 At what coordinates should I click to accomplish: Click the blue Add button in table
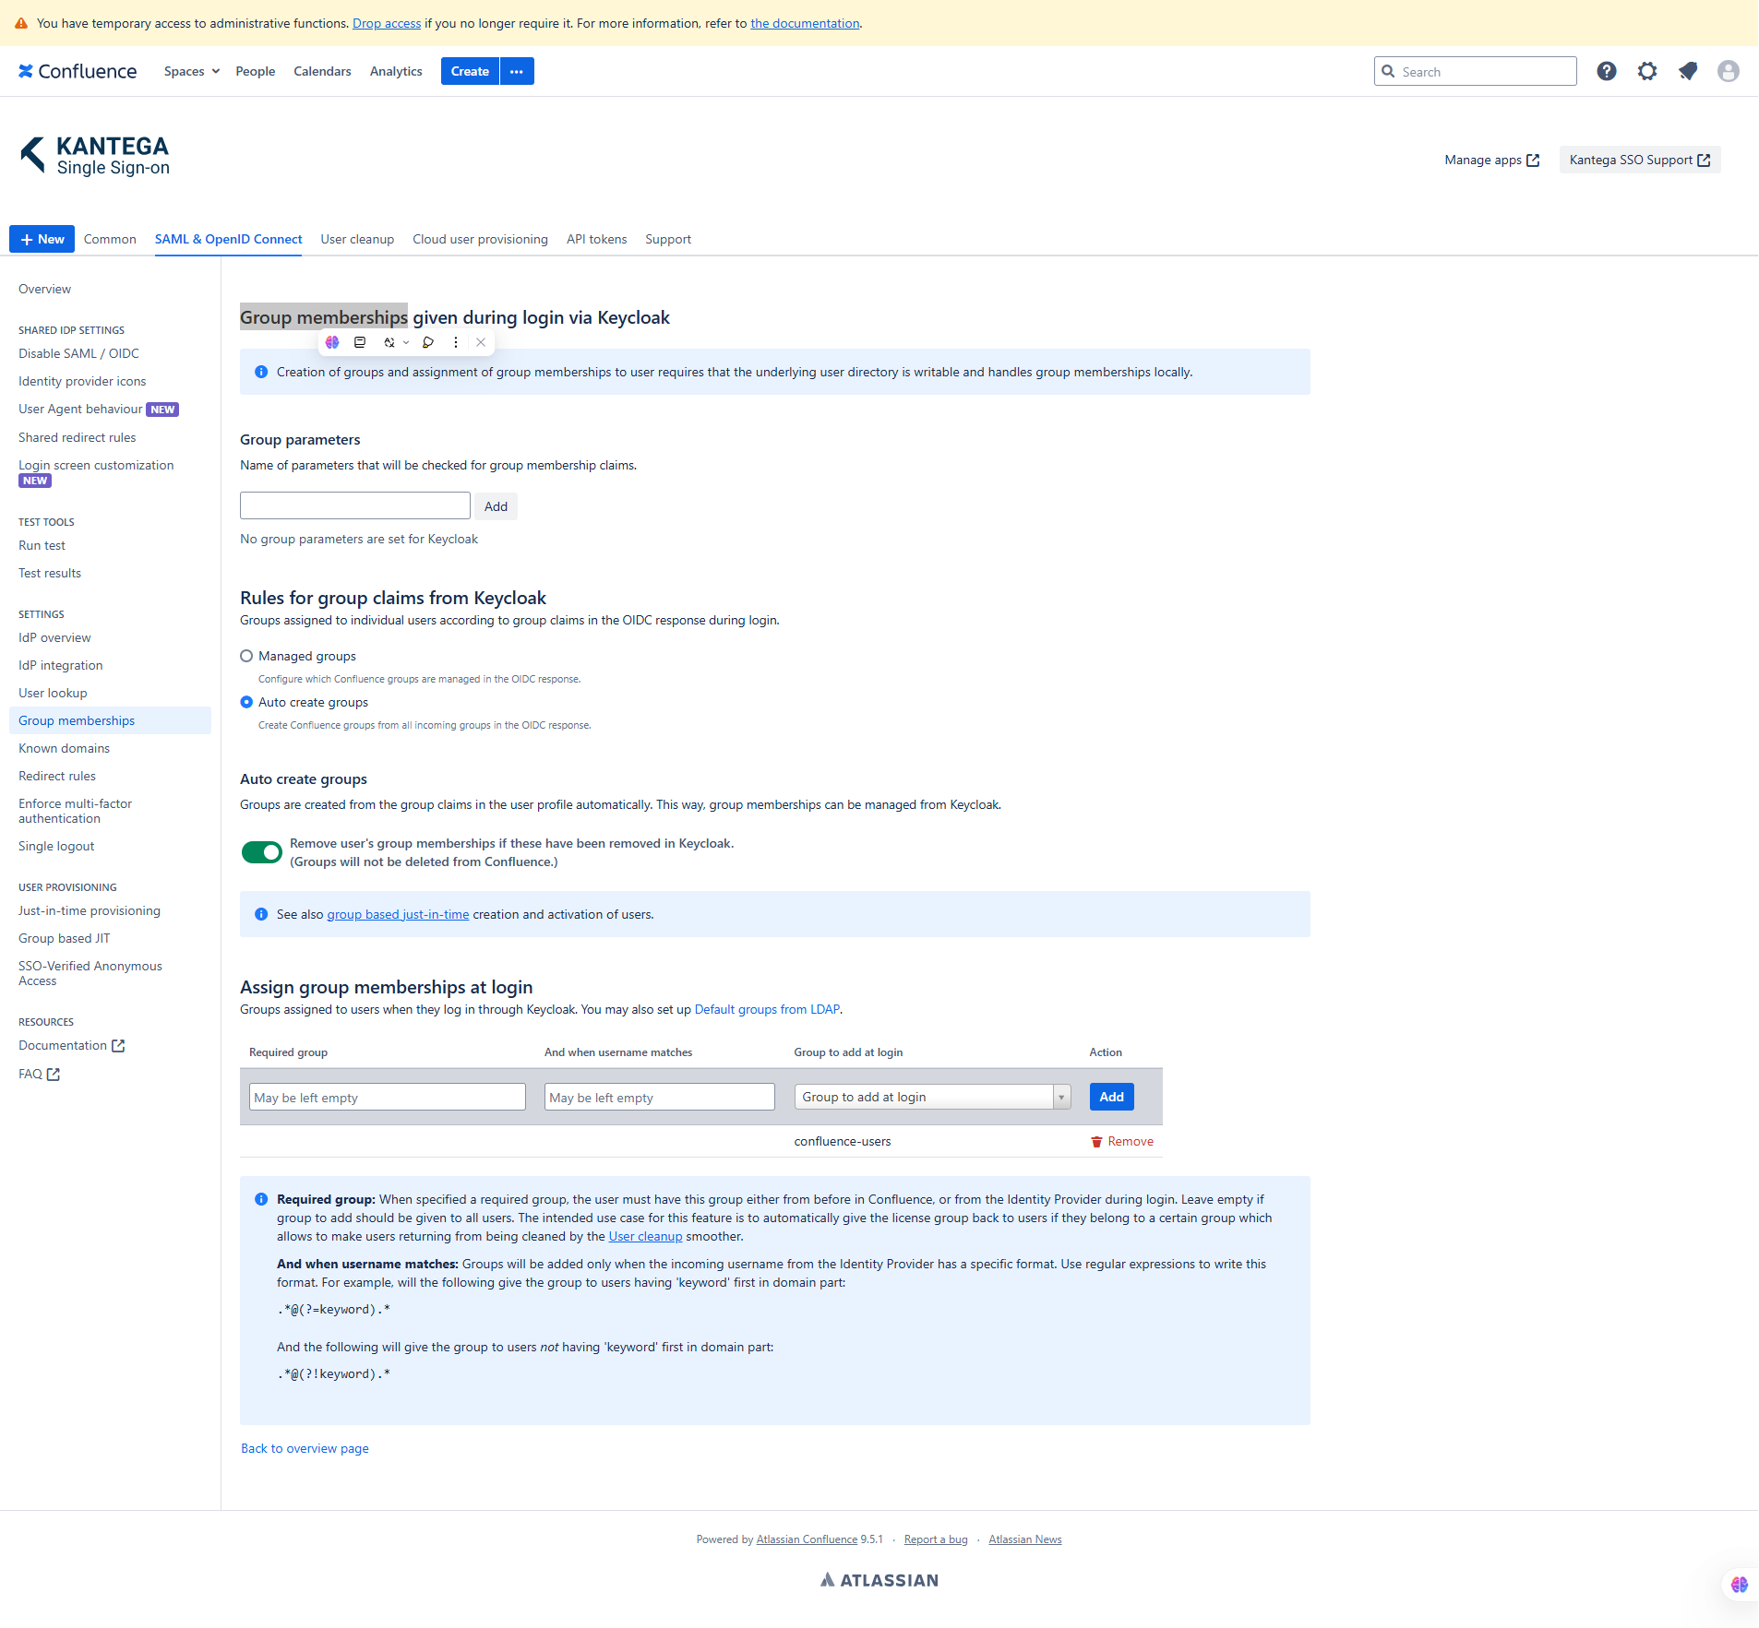(1111, 1097)
